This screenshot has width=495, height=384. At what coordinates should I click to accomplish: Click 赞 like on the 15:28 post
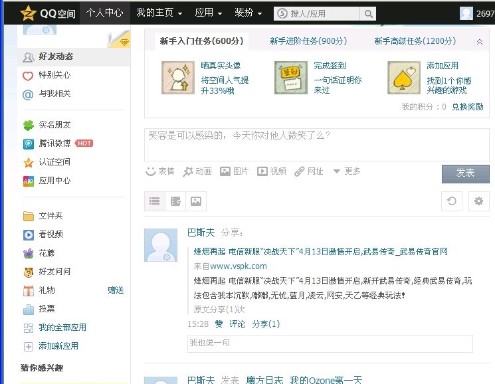tap(219, 324)
